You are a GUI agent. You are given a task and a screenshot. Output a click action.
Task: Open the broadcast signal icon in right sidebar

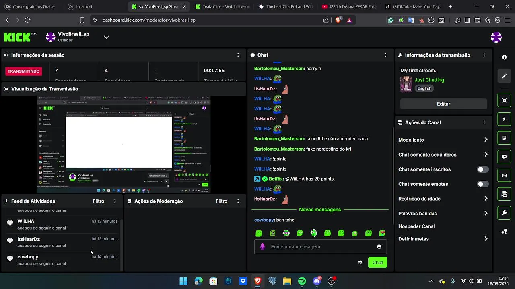pos(504,175)
